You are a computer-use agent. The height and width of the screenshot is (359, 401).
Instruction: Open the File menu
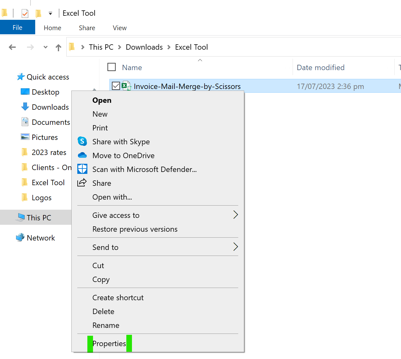point(17,28)
